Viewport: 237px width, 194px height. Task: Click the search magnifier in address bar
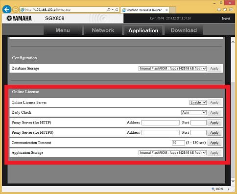(x=109, y=10)
